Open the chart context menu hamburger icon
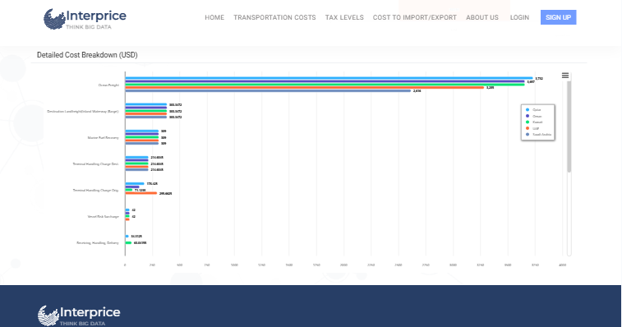The width and height of the screenshot is (622, 327). (x=564, y=76)
